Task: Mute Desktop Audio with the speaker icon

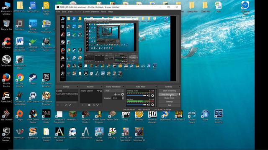Action: pos(148,95)
